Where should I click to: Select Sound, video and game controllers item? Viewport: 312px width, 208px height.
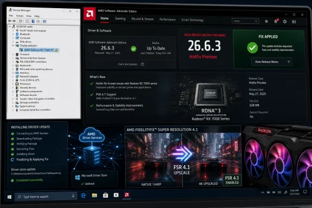37,99
